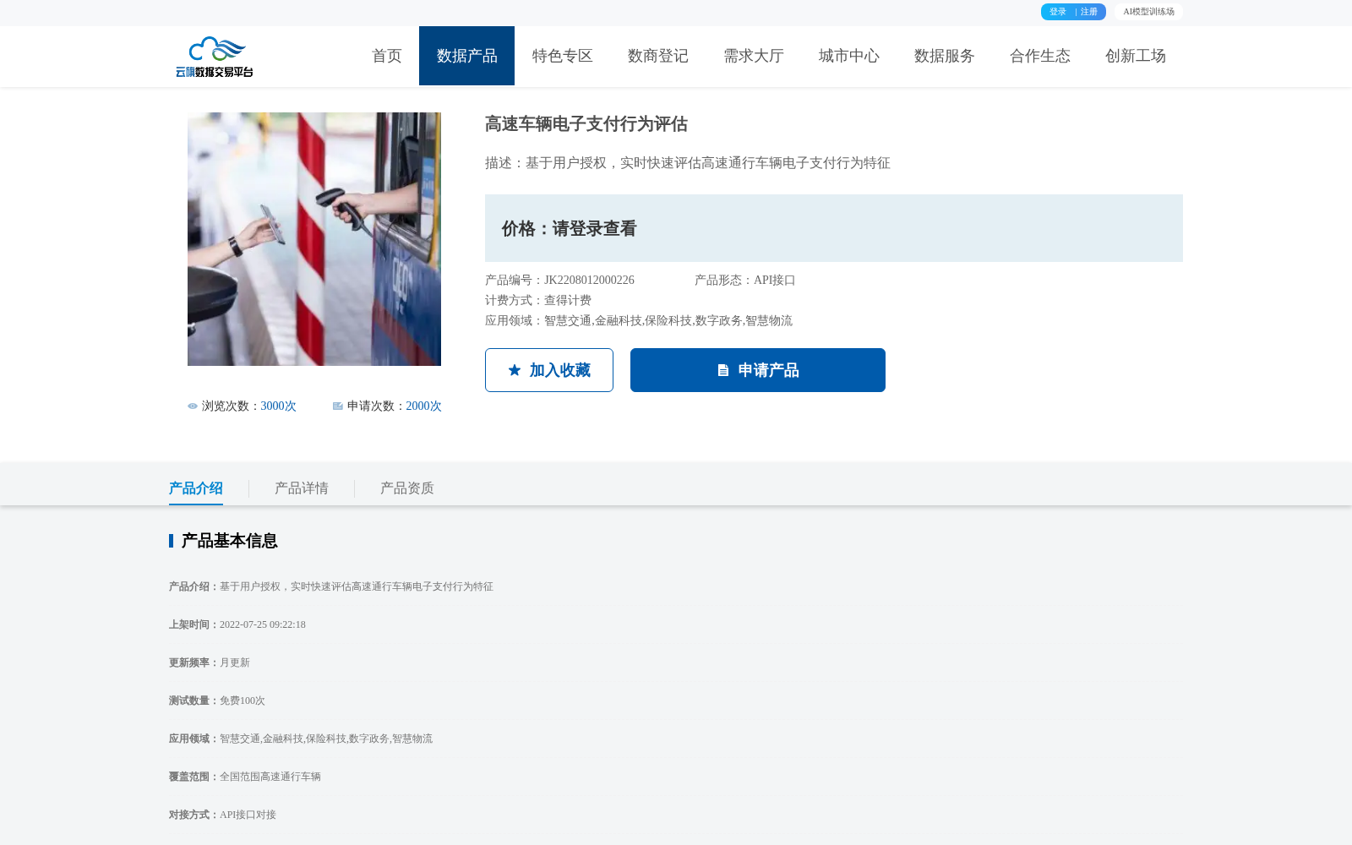This screenshot has height=845, width=1352.
Task: Click the 应用领域 row in basic info
Action: tap(301, 739)
